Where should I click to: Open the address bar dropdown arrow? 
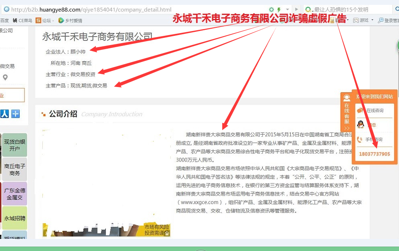pyautogui.click(x=287, y=9)
